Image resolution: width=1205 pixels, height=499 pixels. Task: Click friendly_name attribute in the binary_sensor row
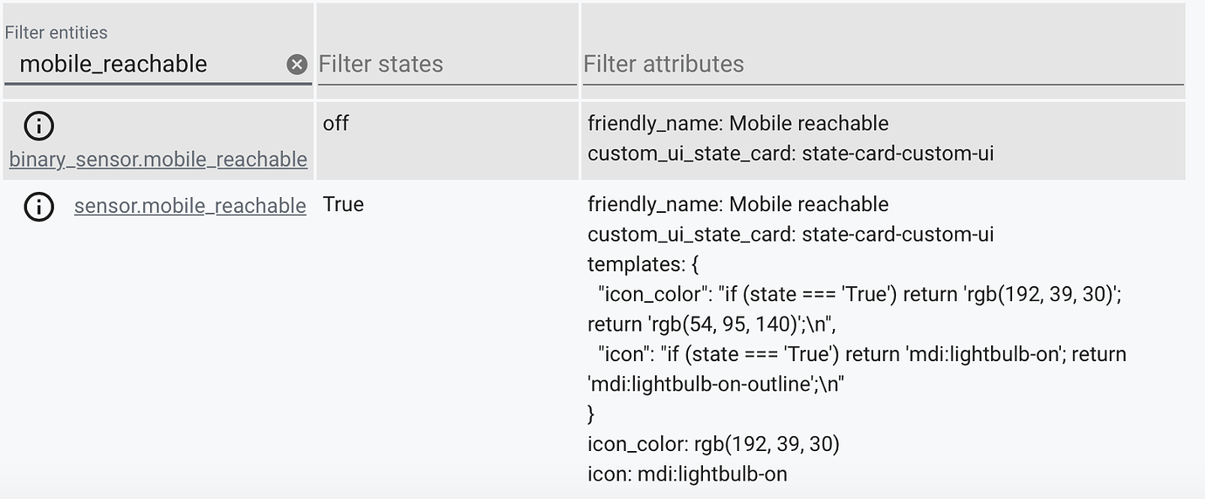(x=738, y=124)
